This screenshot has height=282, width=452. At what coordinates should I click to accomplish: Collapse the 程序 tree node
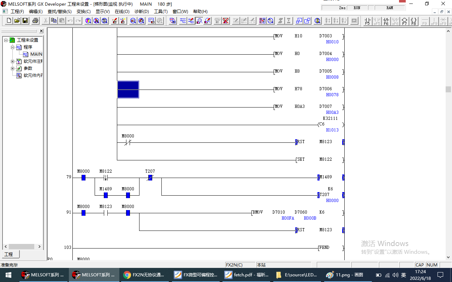click(13, 47)
